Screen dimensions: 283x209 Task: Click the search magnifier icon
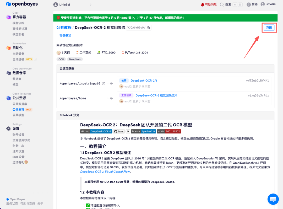[222, 4]
